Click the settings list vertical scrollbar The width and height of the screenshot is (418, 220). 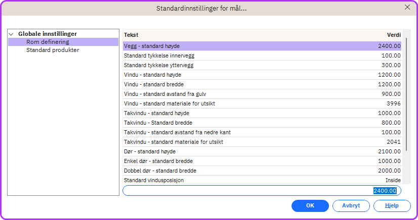click(406, 96)
